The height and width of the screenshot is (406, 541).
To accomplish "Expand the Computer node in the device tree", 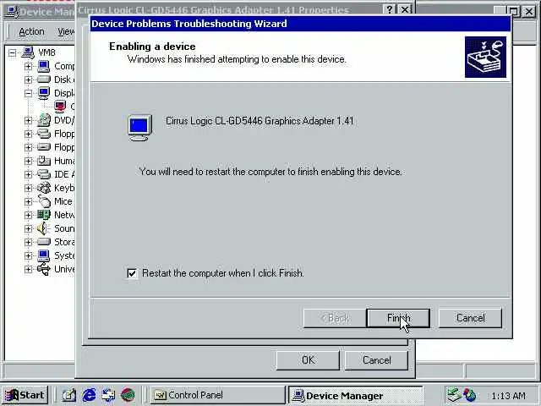I will (x=28, y=66).
